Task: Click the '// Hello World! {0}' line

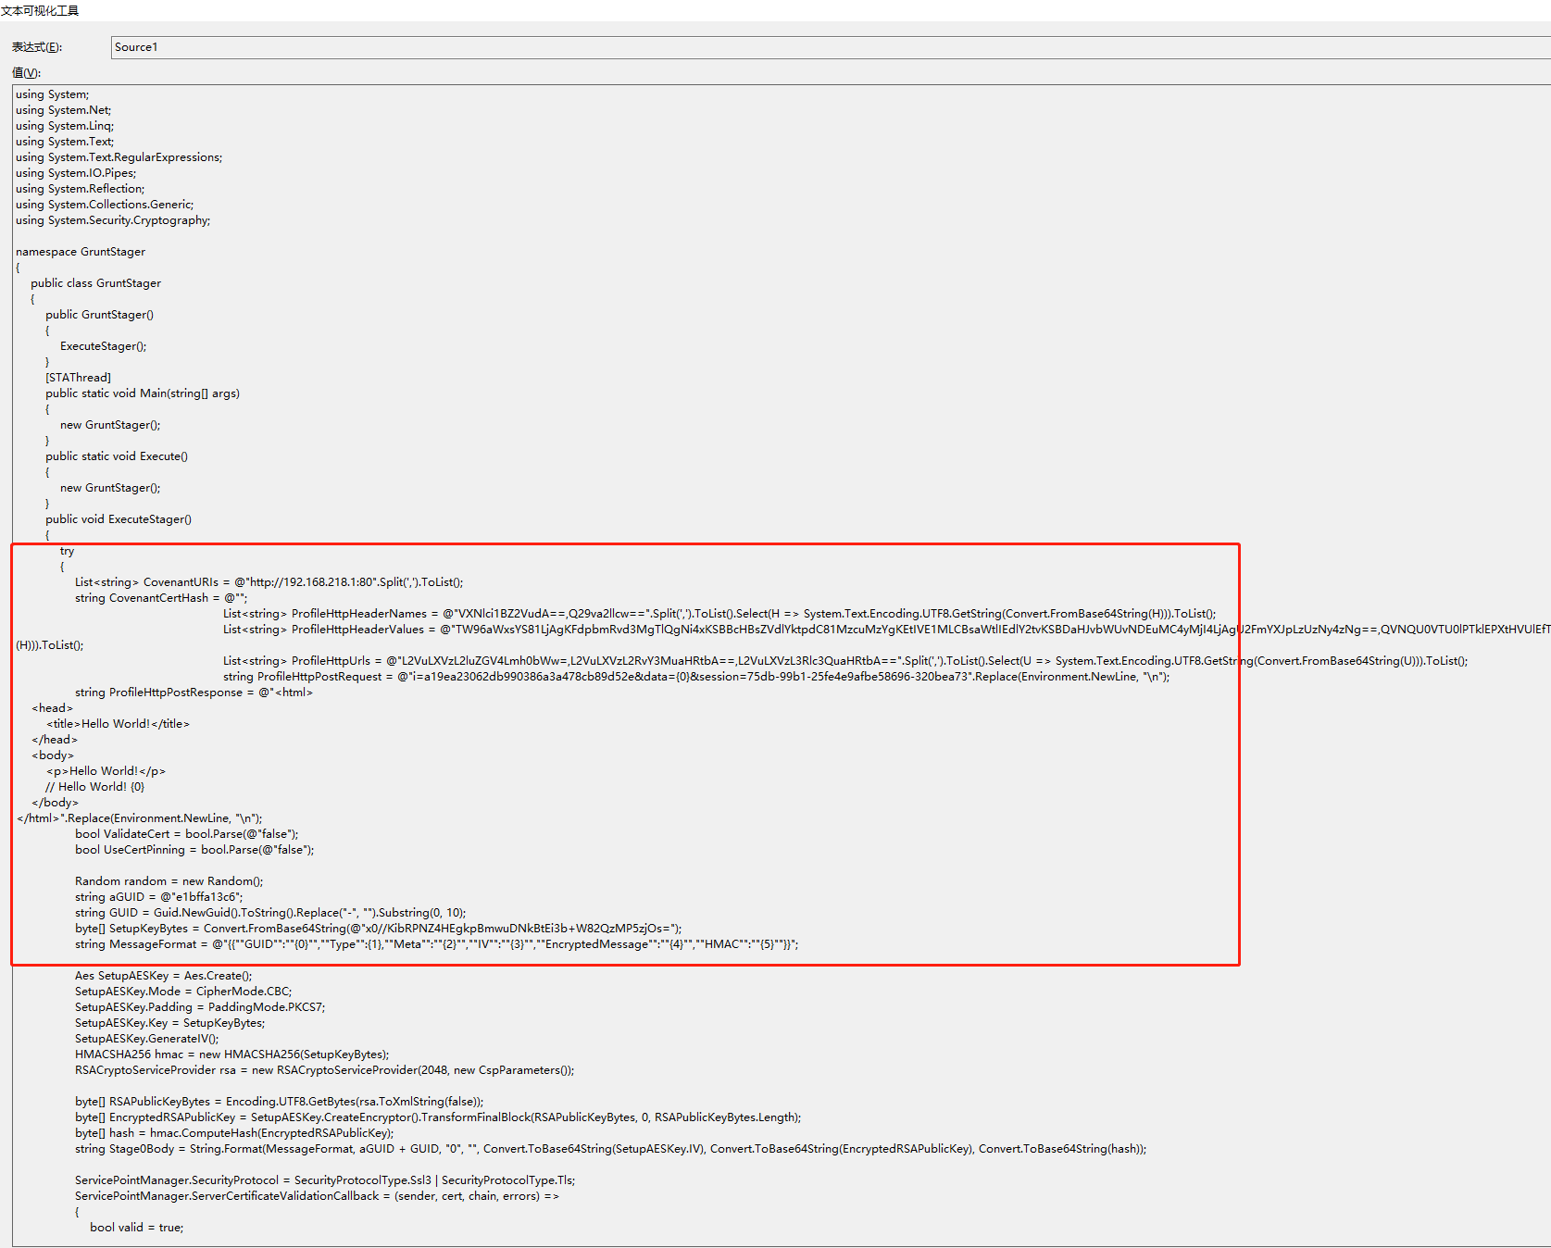Action: coord(95,787)
